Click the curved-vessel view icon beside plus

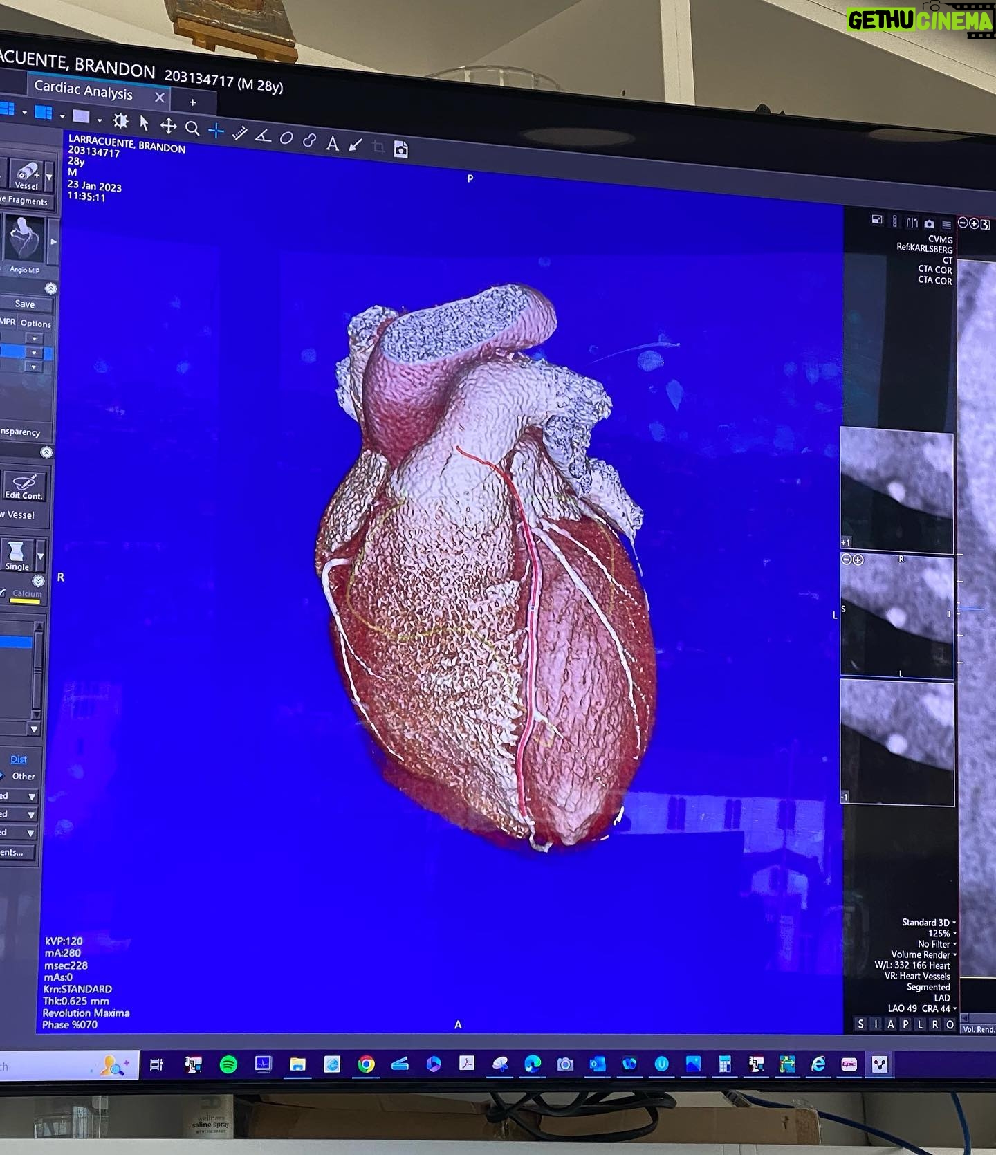click(985, 224)
